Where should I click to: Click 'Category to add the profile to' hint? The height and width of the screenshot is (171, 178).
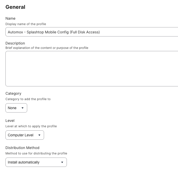[28, 99]
